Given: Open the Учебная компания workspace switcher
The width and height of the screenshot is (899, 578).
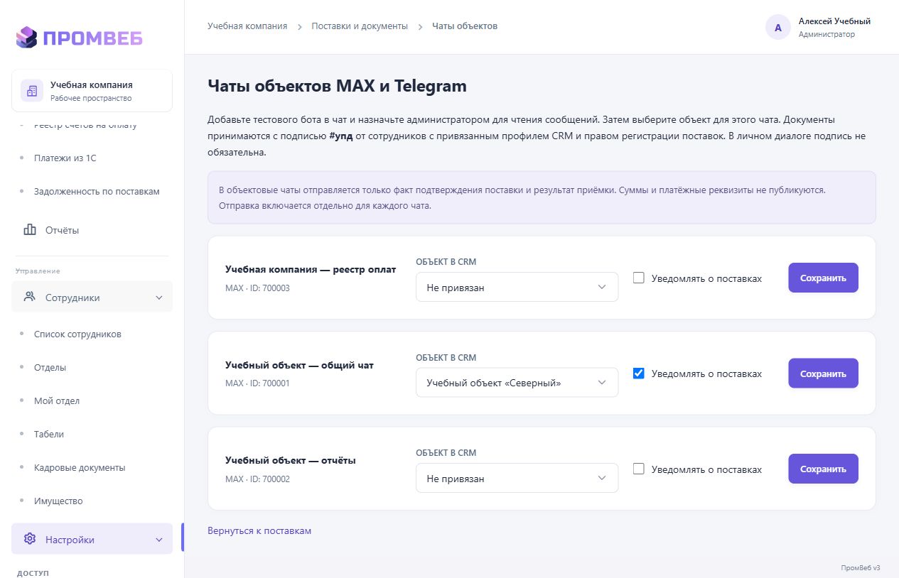Looking at the screenshot, I should [x=92, y=91].
